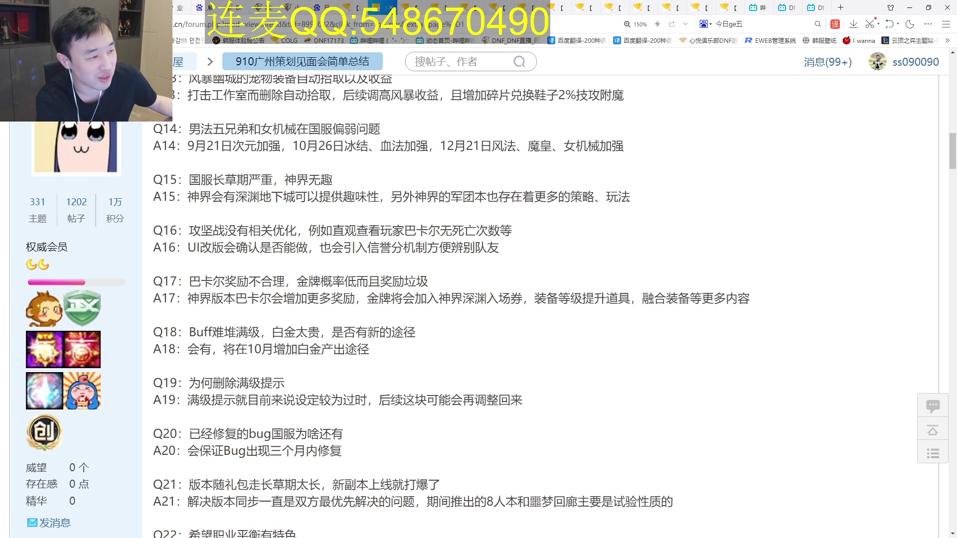Viewport: 957px width, 538px height.
Task: Click the lightning quick-access icon in toolbar
Action: pyautogui.click(x=658, y=23)
